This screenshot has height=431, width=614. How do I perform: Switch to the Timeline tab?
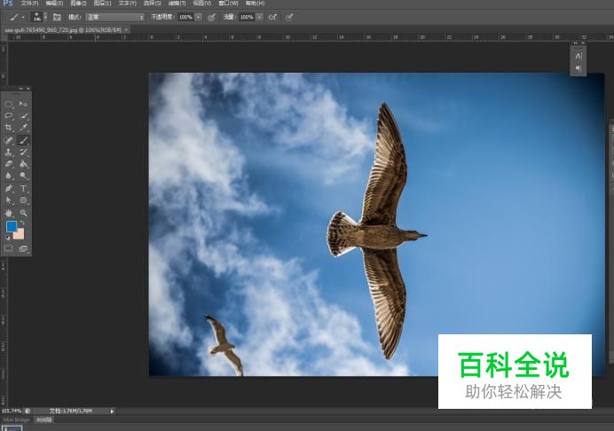43,419
